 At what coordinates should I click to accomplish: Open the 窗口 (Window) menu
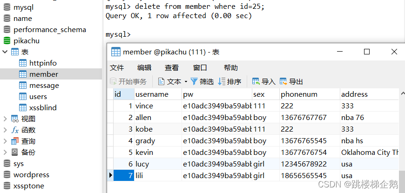(200, 68)
